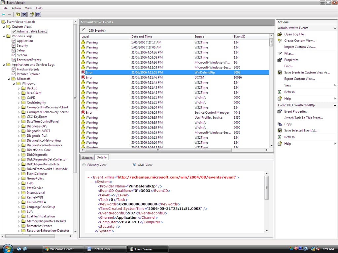Image resolution: width=338 pixels, height=253 pixels.
Task: Click the Copy icon in Actions pane
Action: click(280, 124)
